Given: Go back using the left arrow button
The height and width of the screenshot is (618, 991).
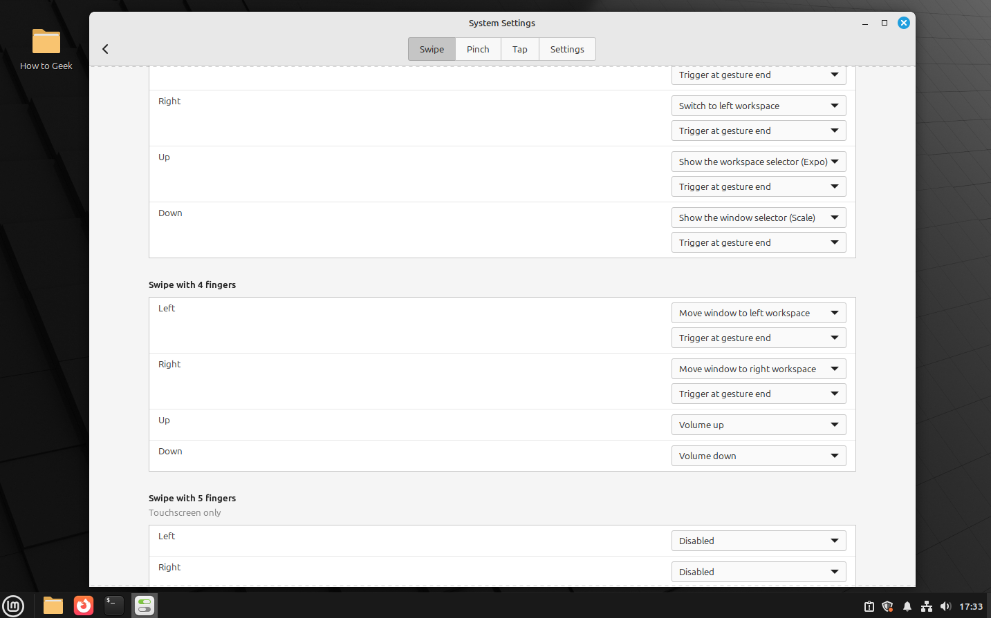Looking at the screenshot, I should pyautogui.click(x=104, y=49).
